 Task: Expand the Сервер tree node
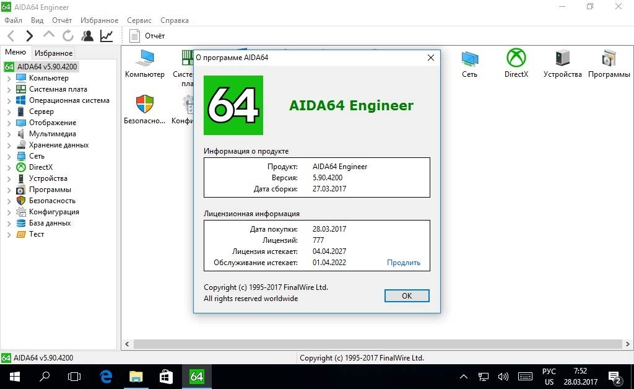pos(9,112)
